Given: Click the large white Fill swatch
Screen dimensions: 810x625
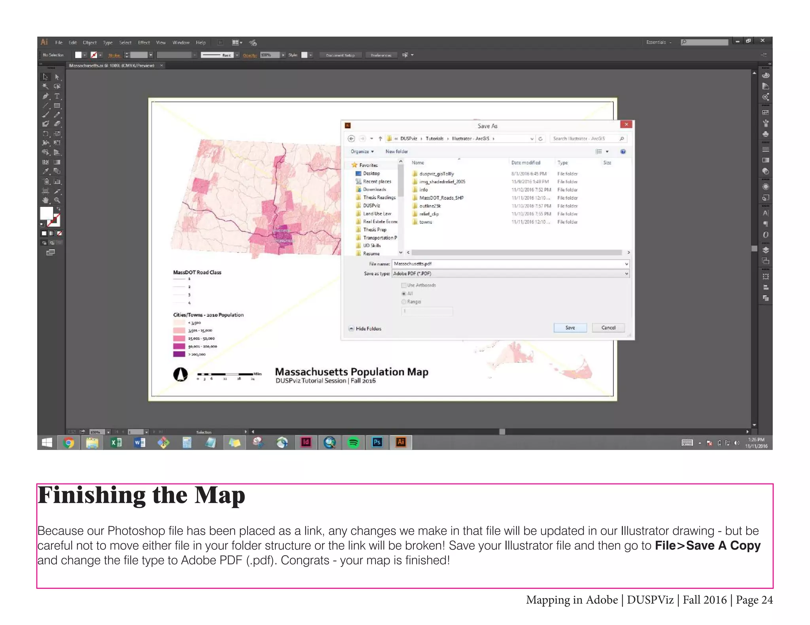Looking at the screenshot, I should coord(47,213).
